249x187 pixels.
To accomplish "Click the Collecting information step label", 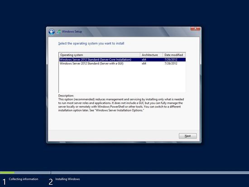I will click(x=24, y=179).
